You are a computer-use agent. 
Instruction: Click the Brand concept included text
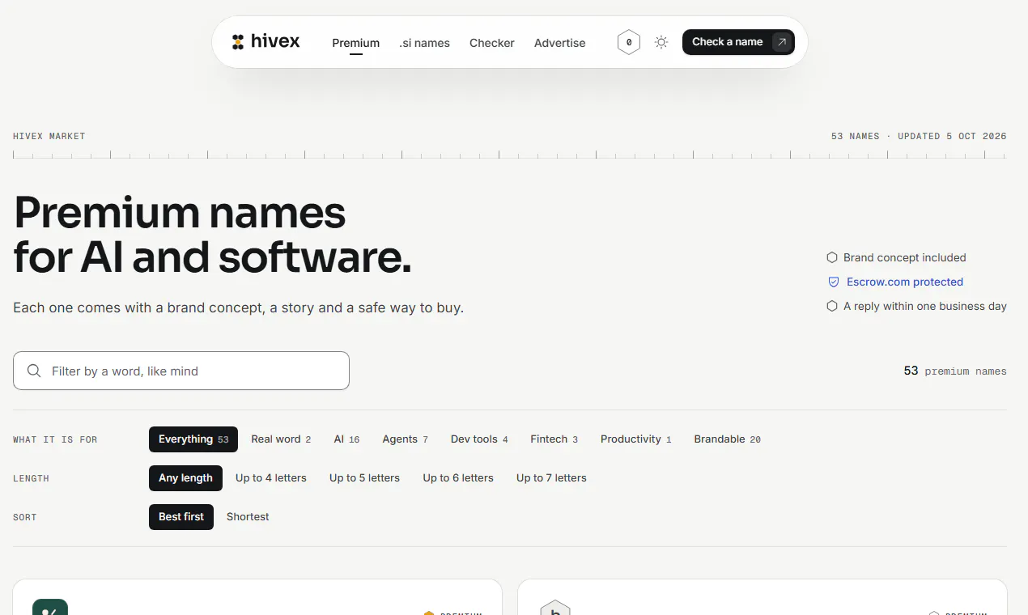905,257
